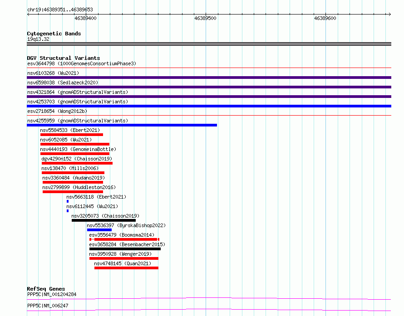Select variant esv2718654 (Wong2012b) label
Image resolution: width=404 pixels, height=316 pixels.
click(x=57, y=111)
